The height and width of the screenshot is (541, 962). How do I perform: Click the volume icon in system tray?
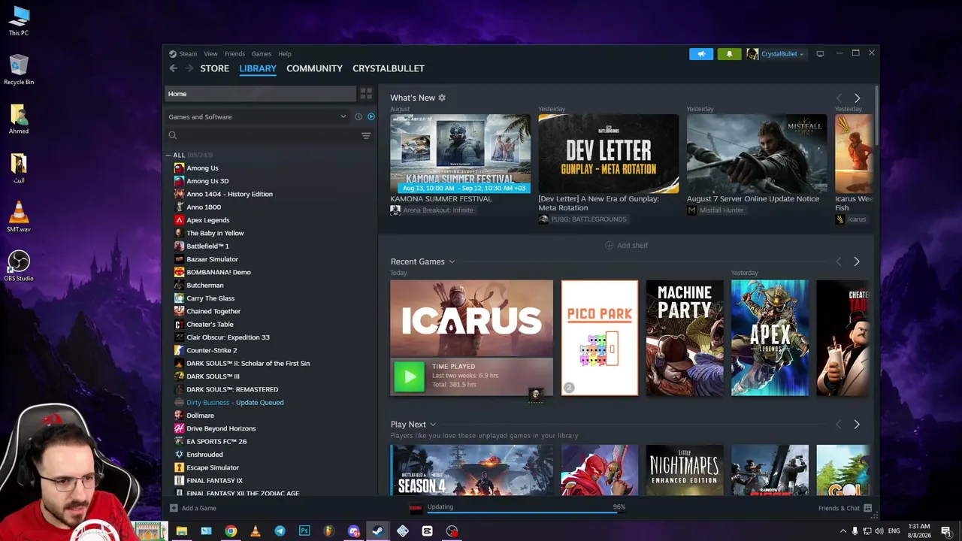click(879, 531)
